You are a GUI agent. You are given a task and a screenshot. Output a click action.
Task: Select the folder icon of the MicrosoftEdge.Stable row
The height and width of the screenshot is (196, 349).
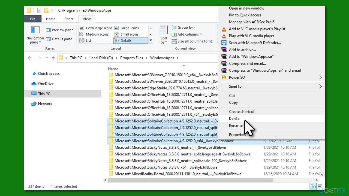(x=111, y=88)
